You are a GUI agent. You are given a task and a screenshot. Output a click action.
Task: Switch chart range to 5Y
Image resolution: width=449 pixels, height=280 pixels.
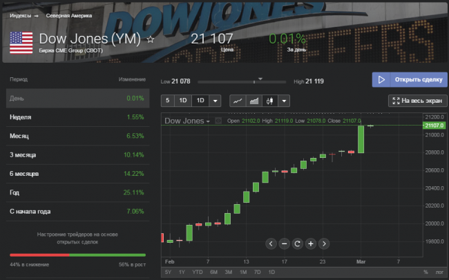pos(168,272)
